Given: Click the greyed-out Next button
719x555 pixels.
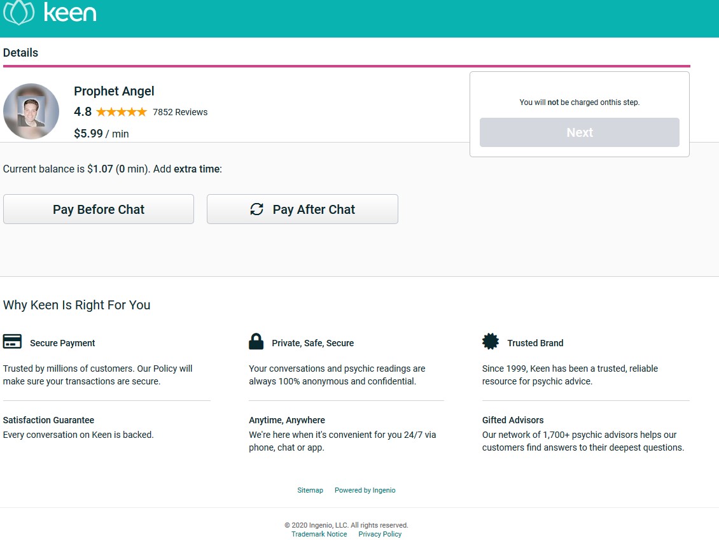Looking at the screenshot, I should pos(579,132).
